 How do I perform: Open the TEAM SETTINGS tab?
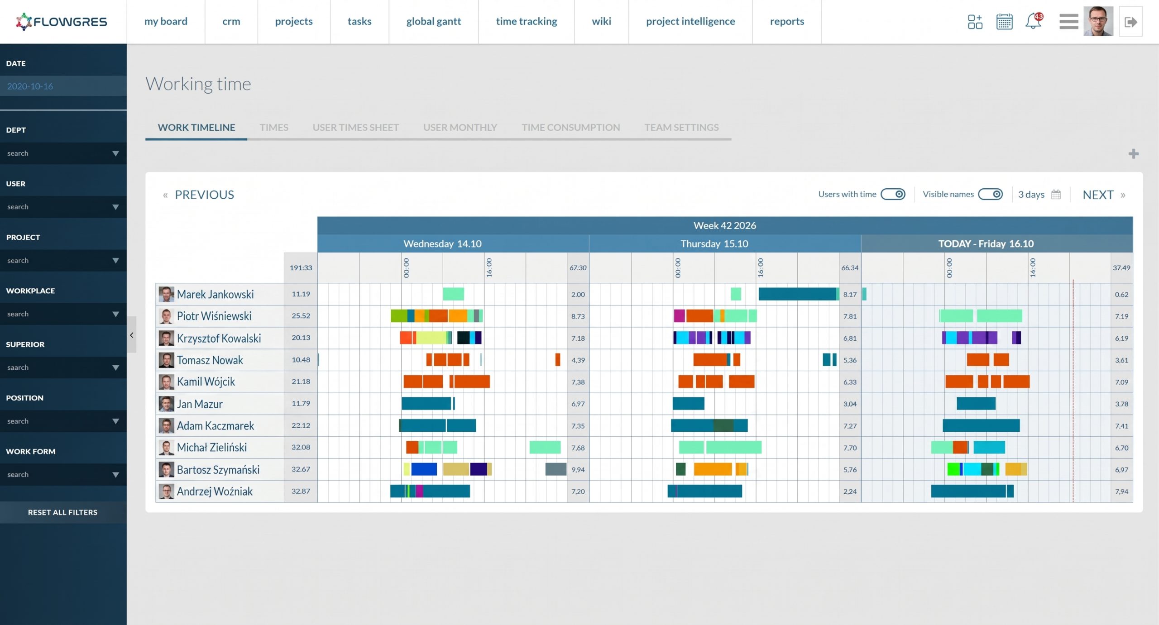[681, 128]
